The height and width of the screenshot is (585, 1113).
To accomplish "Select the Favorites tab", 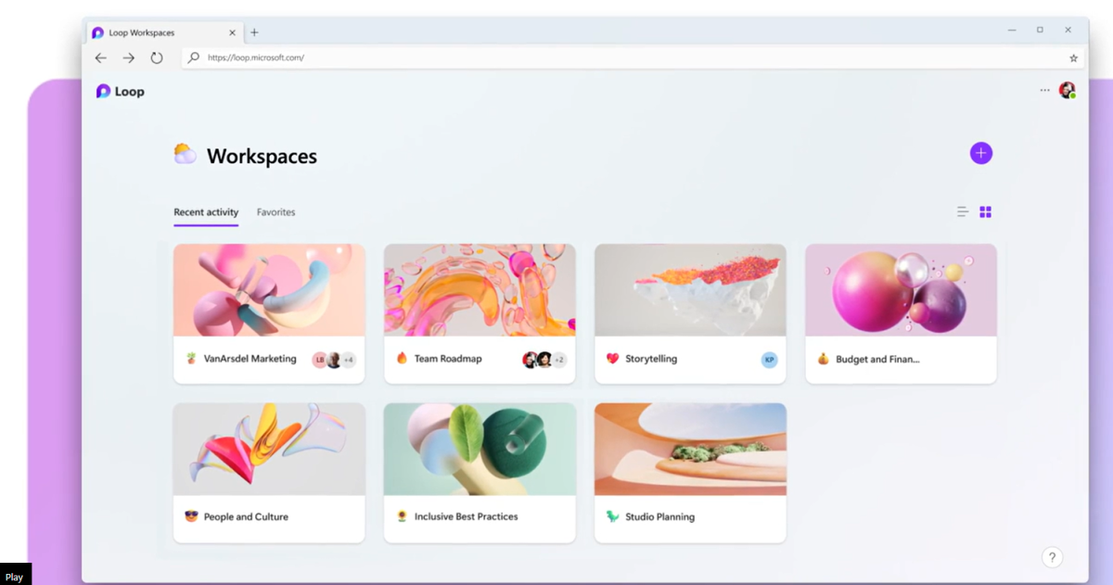I will pyautogui.click(x=276, y=212).
